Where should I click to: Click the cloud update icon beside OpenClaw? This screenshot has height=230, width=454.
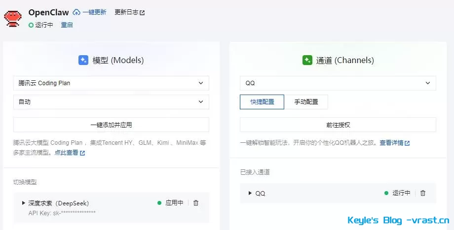click(x=76, y=12)
